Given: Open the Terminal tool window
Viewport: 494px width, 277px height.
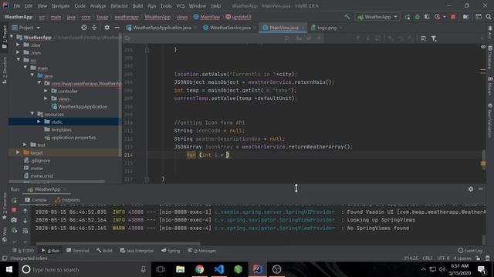Looking at the screenshot, I should (x=78, y=251).
